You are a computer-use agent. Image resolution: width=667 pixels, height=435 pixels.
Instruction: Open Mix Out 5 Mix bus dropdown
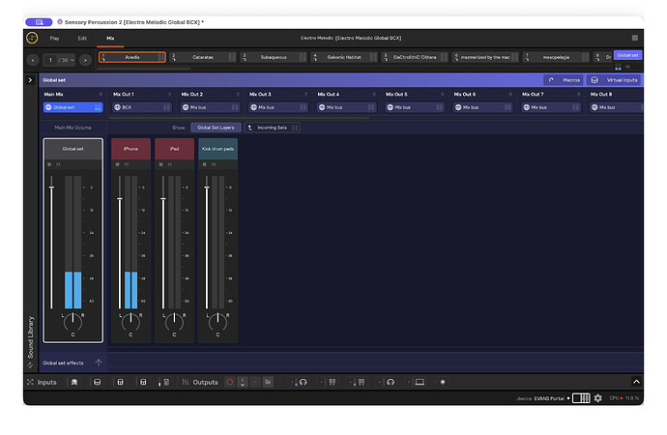tap(415, 107)
